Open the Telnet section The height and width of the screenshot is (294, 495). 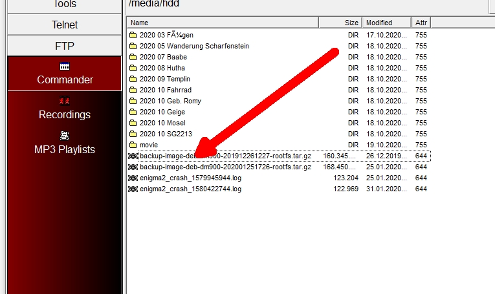click(x=64, y=25)
